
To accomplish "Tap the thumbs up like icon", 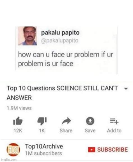I will coord(18,121).
